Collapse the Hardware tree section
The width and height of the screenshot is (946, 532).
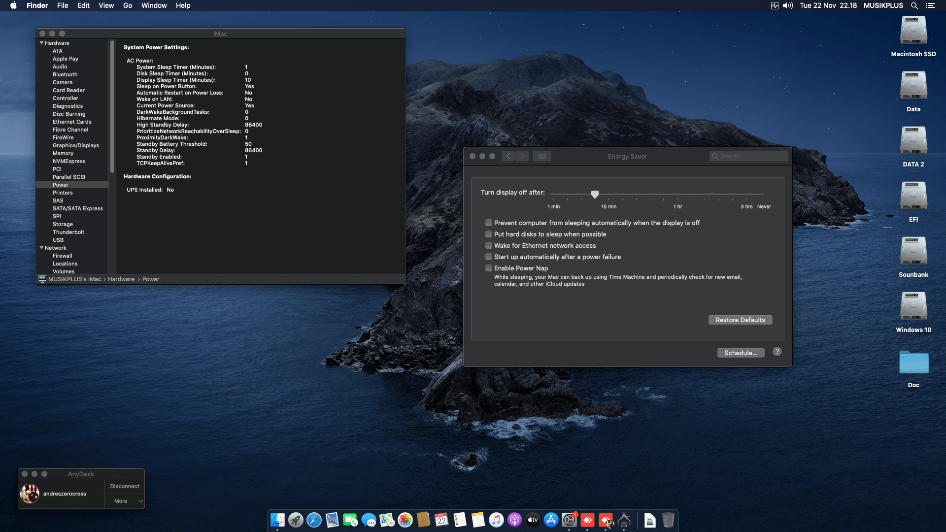click(41, 43)
